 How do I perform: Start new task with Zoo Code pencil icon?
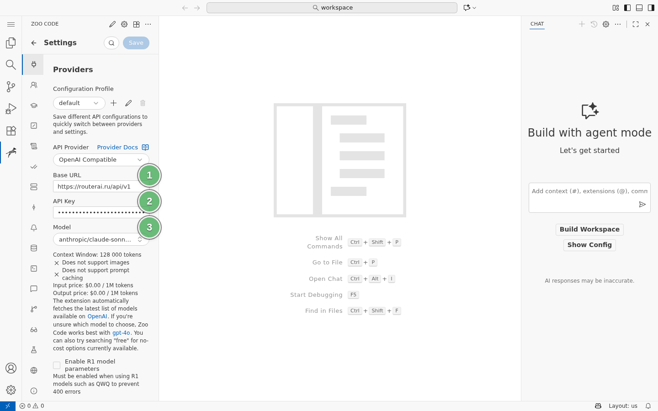point(112,24)
